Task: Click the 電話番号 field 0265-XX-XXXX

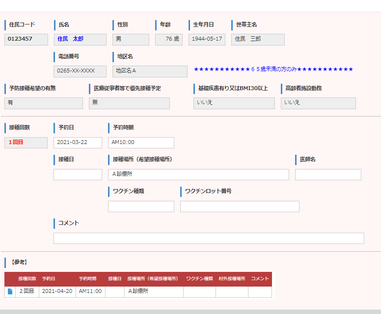Action: click(x=80, y=71)
